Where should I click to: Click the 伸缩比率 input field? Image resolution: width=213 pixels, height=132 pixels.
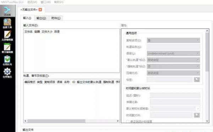[175, 102]
